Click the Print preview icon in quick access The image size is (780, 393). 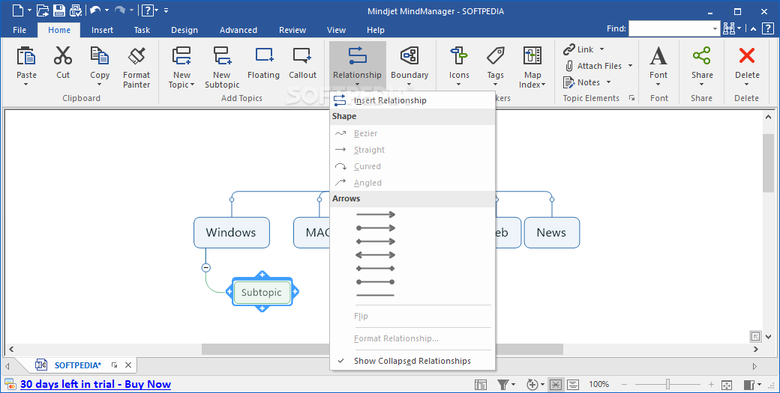[x=76, y=10]
